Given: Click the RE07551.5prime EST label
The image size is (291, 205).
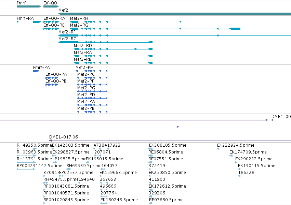Looking at the screenshot, I should click(166, 159).
